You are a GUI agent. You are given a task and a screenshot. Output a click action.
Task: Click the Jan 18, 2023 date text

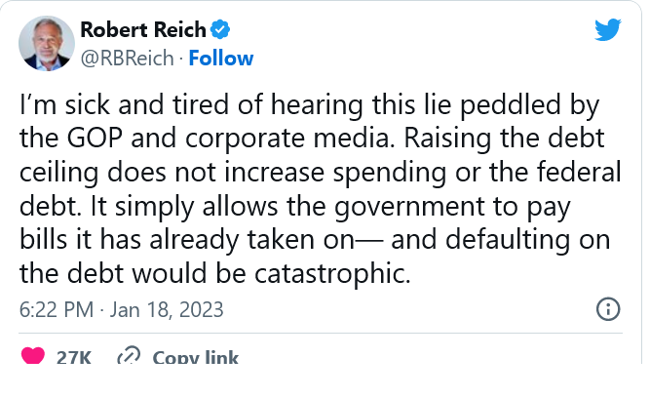point(167,310)
